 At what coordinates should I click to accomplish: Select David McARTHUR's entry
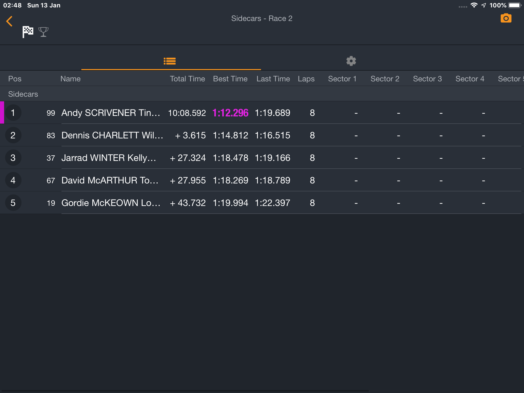pos(262,180)
